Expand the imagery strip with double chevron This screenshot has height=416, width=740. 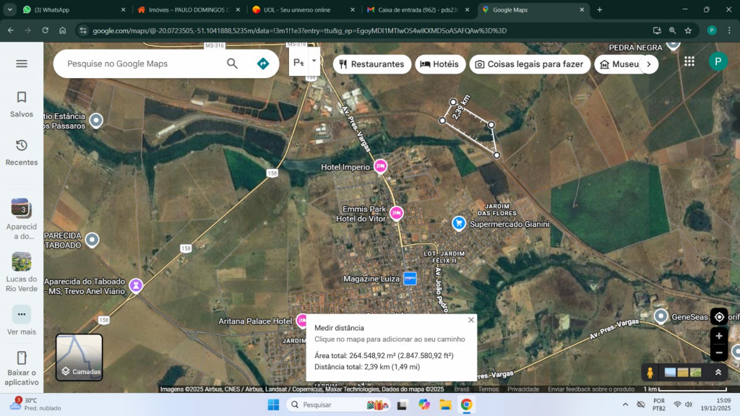click(x=718, y=373)
